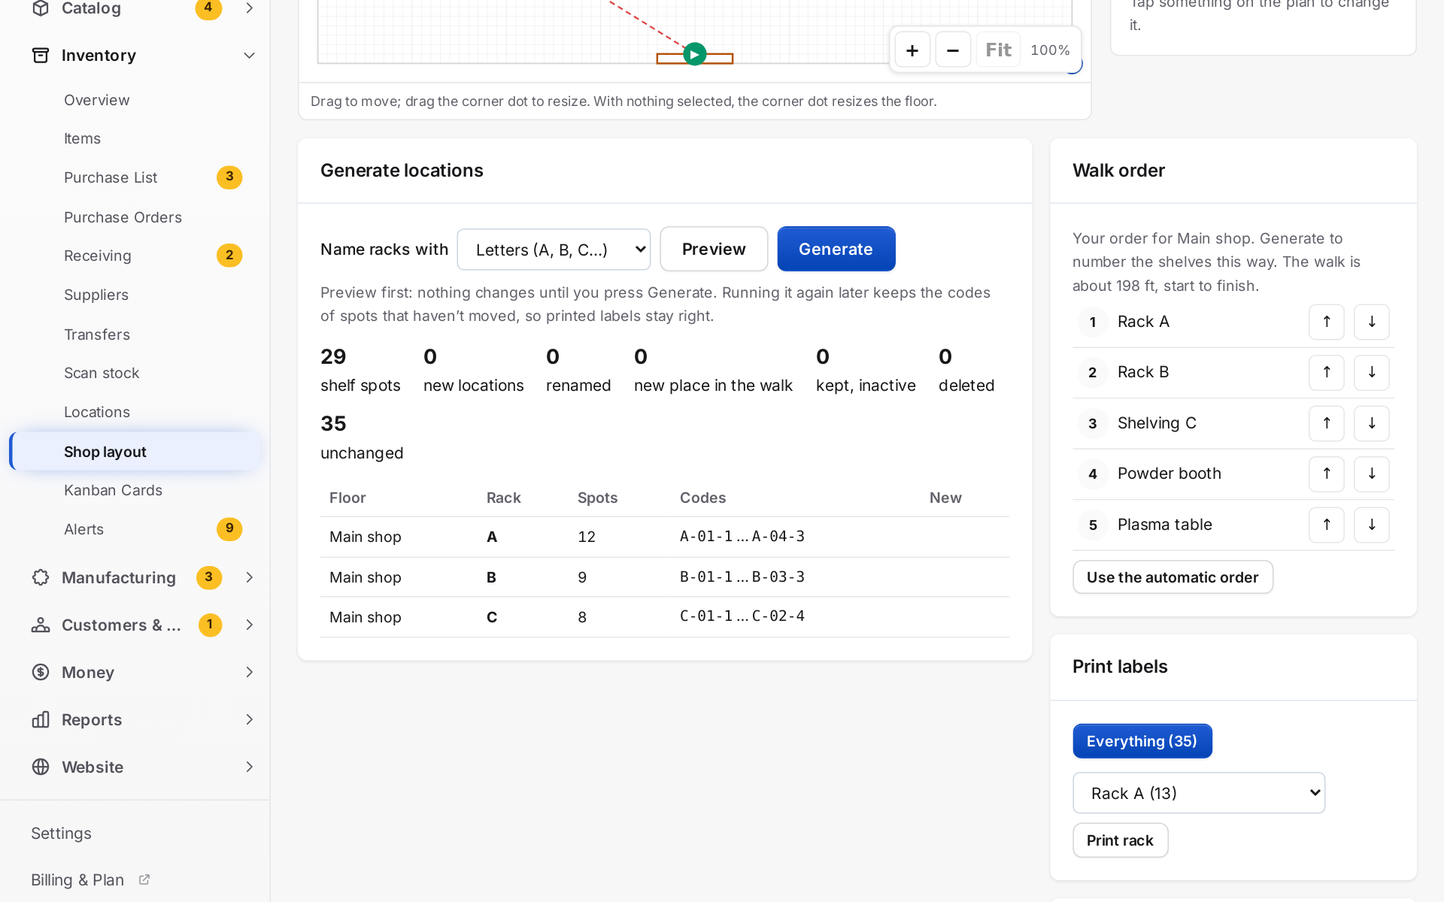Image resolution: width=1444 pixels, height=902 pixels.
Task: Move Rack A up in walk order
Action: tap(1327, 322)
